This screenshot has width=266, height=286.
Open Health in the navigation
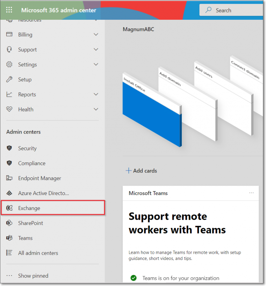pyautogui.click(x=26, y=109)
